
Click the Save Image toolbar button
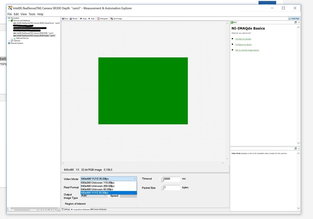[x=116, y=18]
